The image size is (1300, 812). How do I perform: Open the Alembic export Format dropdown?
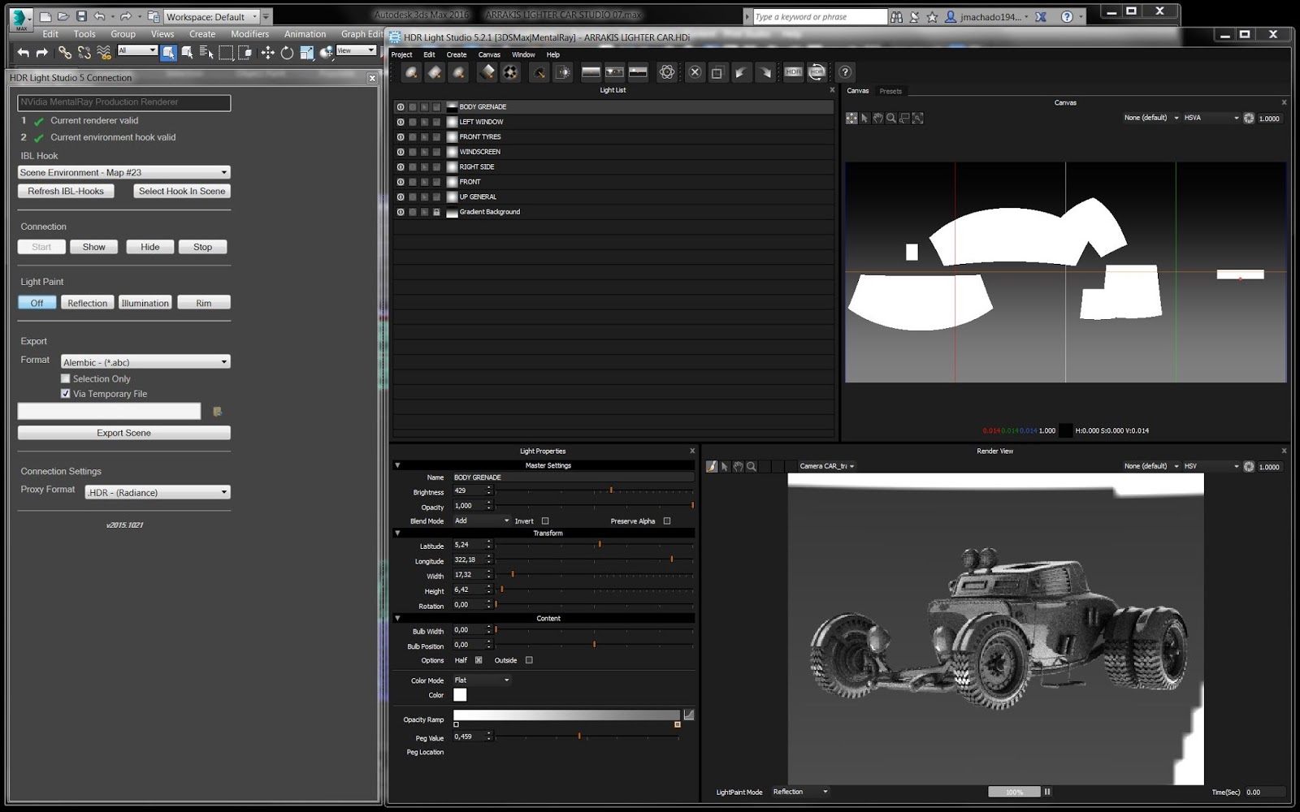(x=145, y=362)
